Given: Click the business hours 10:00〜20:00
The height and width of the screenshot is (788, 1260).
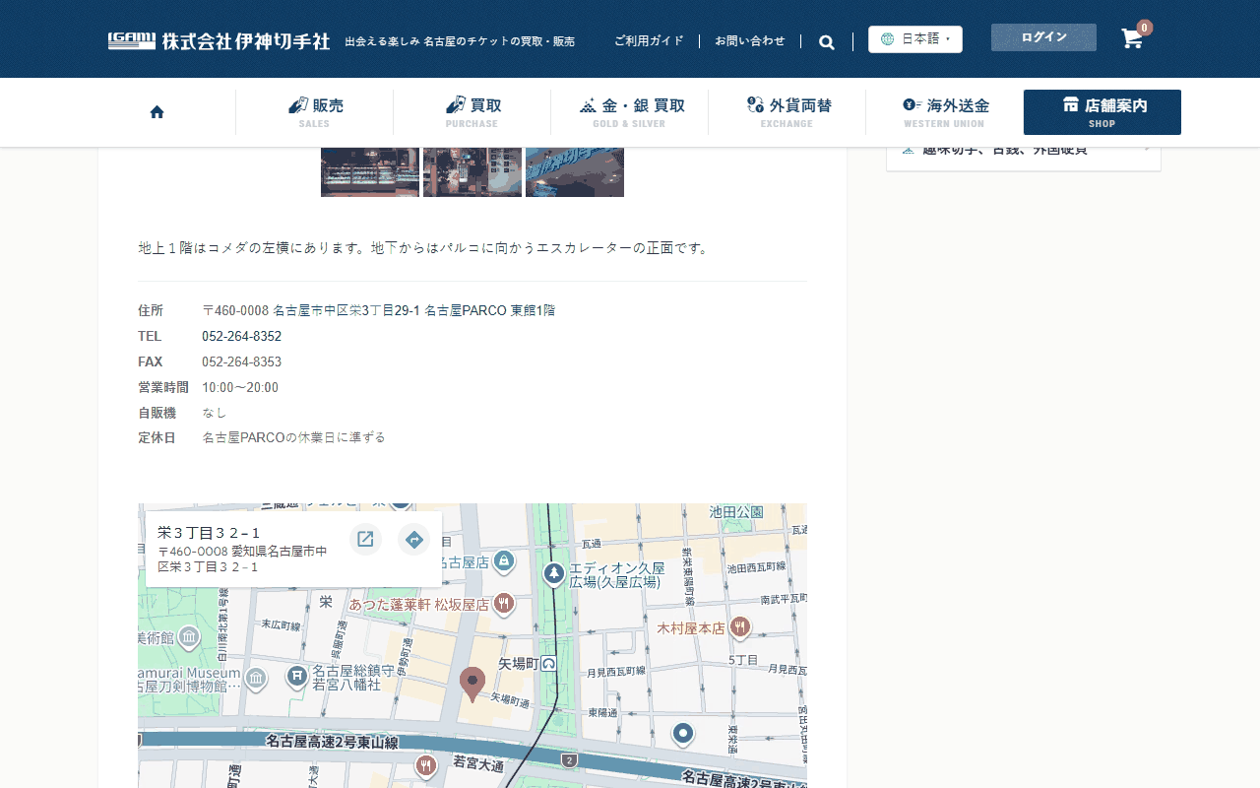Looking at the screenshot, I should coord(240,388).
